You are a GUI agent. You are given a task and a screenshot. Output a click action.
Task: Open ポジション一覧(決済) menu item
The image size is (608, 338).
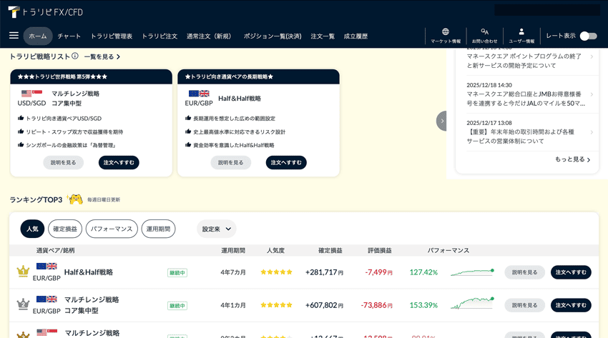click(273, 36)
